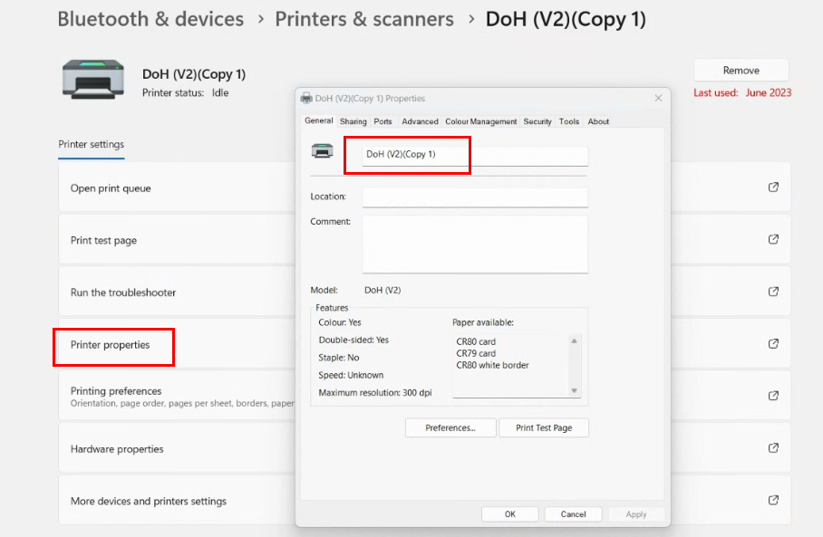Click up arrow of Paper available list scrollbar
Viewport: 823px width, 537px height.
point(575,340)
